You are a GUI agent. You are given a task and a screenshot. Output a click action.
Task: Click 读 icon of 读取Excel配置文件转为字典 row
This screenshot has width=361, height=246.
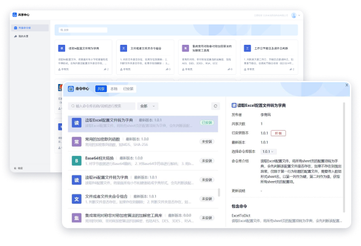[x=76, y=123]
